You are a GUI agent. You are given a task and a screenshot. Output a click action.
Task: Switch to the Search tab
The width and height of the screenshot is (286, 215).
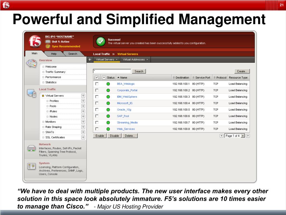(x=73, y=54)
